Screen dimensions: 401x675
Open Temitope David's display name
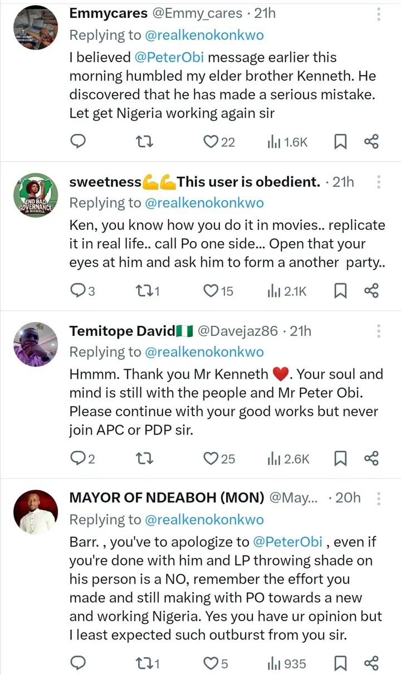point(122,331)
